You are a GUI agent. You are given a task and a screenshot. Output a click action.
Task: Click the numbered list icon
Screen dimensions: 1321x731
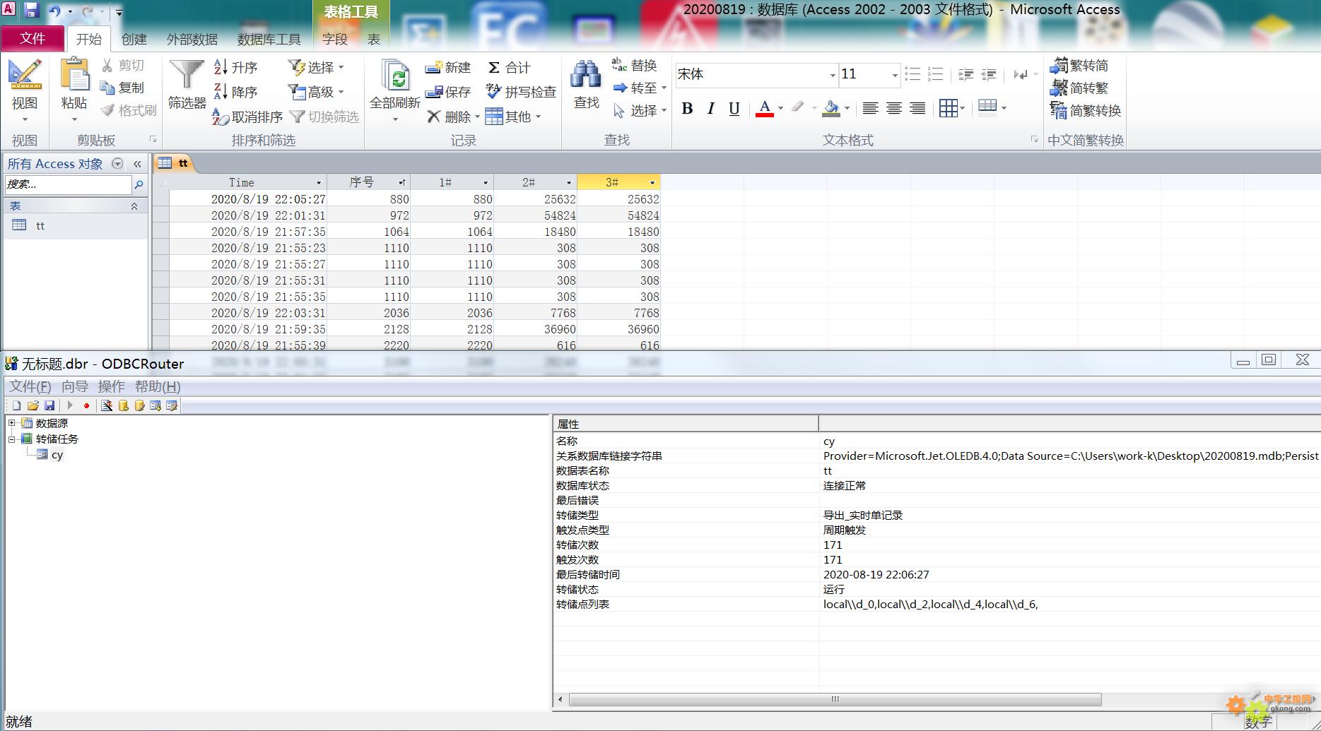pos(935,74)
